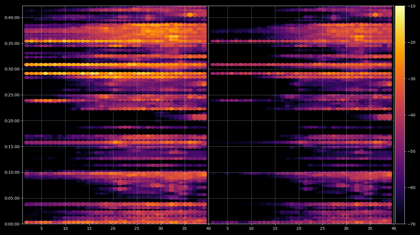The height and width of the screenshot is (235, 420).
Task: Click the −70 colorbar tick label
Action: tap(412, 224)
